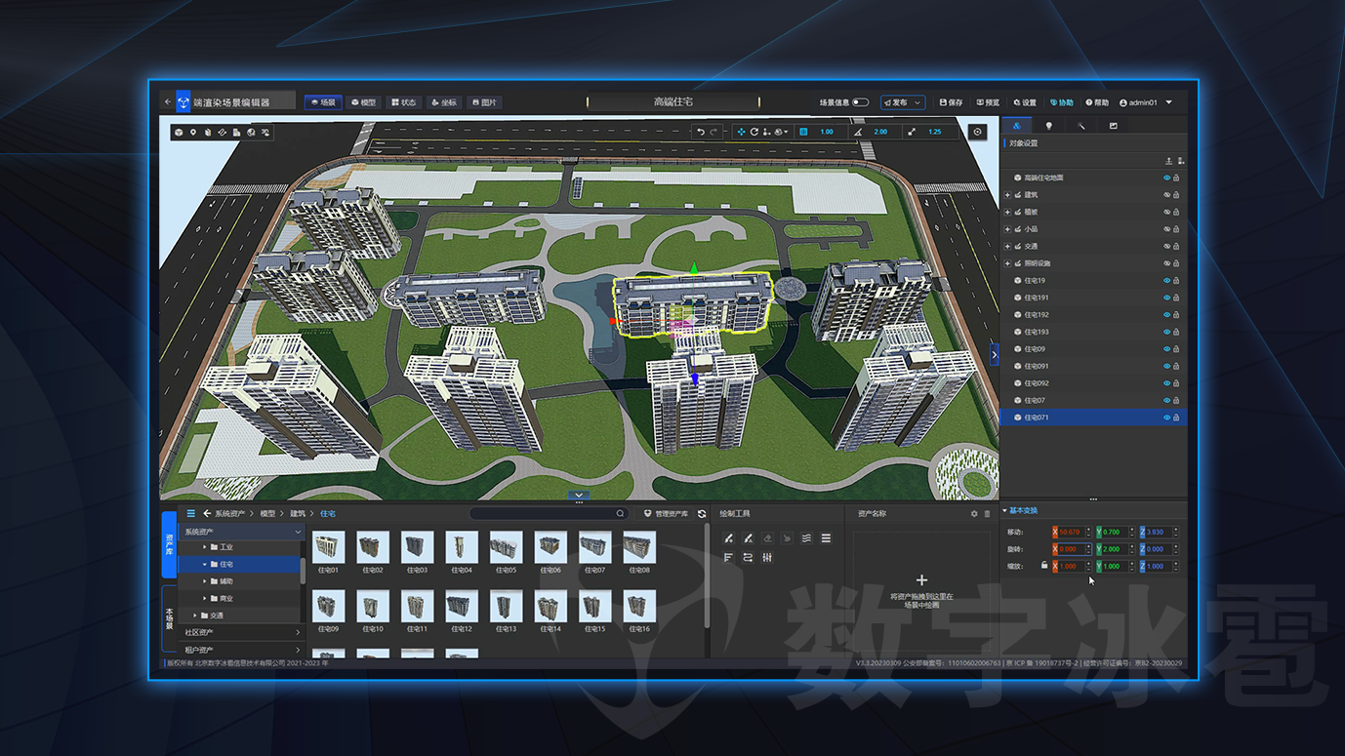Click the reset view icon in viewport corner
The width and height of the screenshot is (1345, 756).
click(x=977, y=132)
